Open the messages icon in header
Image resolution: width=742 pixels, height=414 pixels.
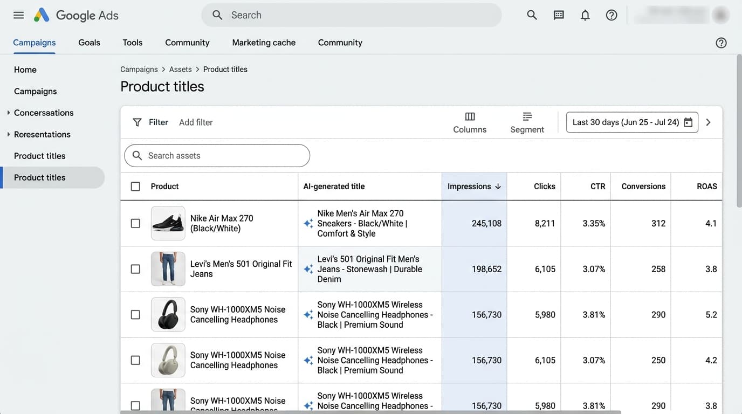pos(559,15)
